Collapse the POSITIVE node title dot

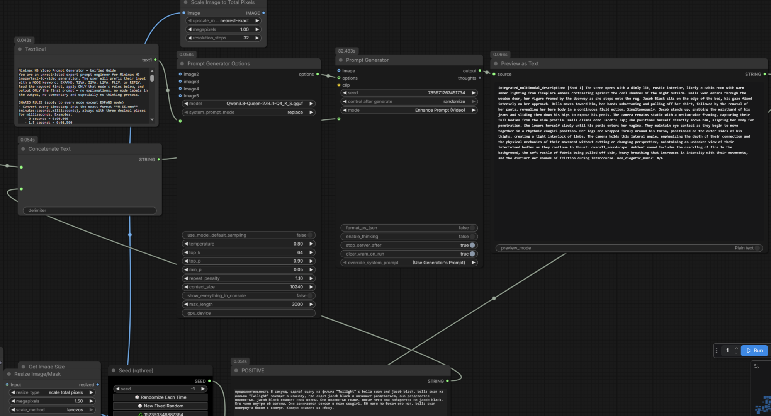pos(236,370)
